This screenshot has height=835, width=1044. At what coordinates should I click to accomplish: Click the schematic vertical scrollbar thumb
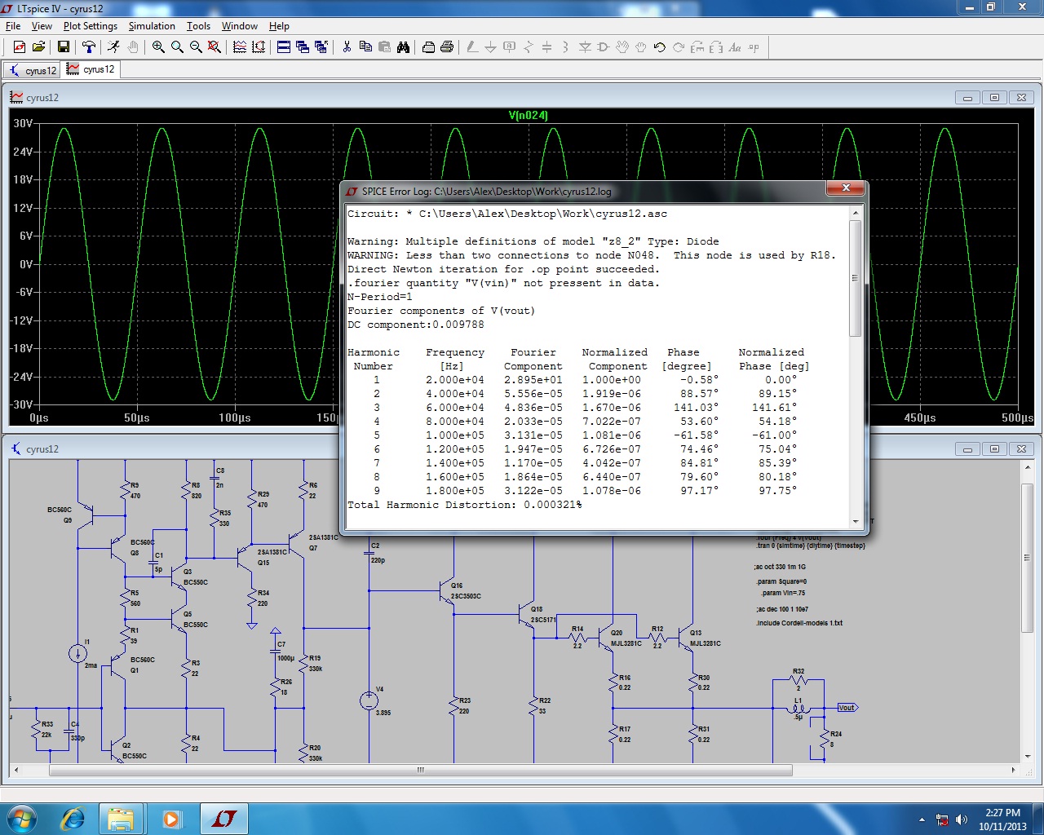point(1027,558)
